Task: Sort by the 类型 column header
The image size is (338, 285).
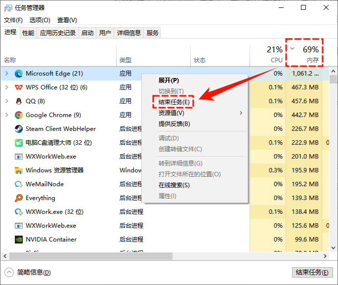Action: tap(126, 60)
